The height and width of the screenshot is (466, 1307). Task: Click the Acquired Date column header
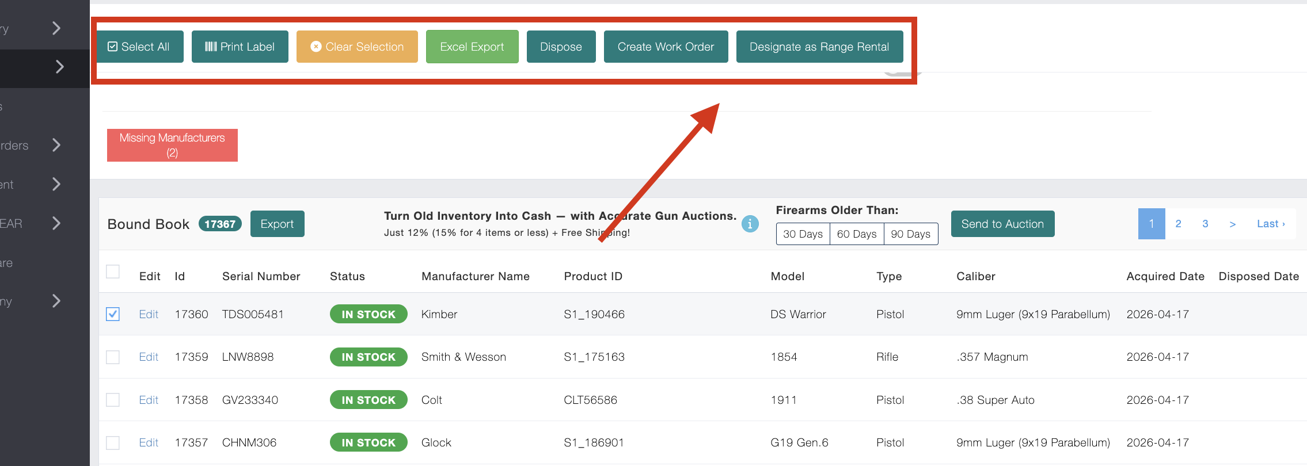tap(1165, 276)
